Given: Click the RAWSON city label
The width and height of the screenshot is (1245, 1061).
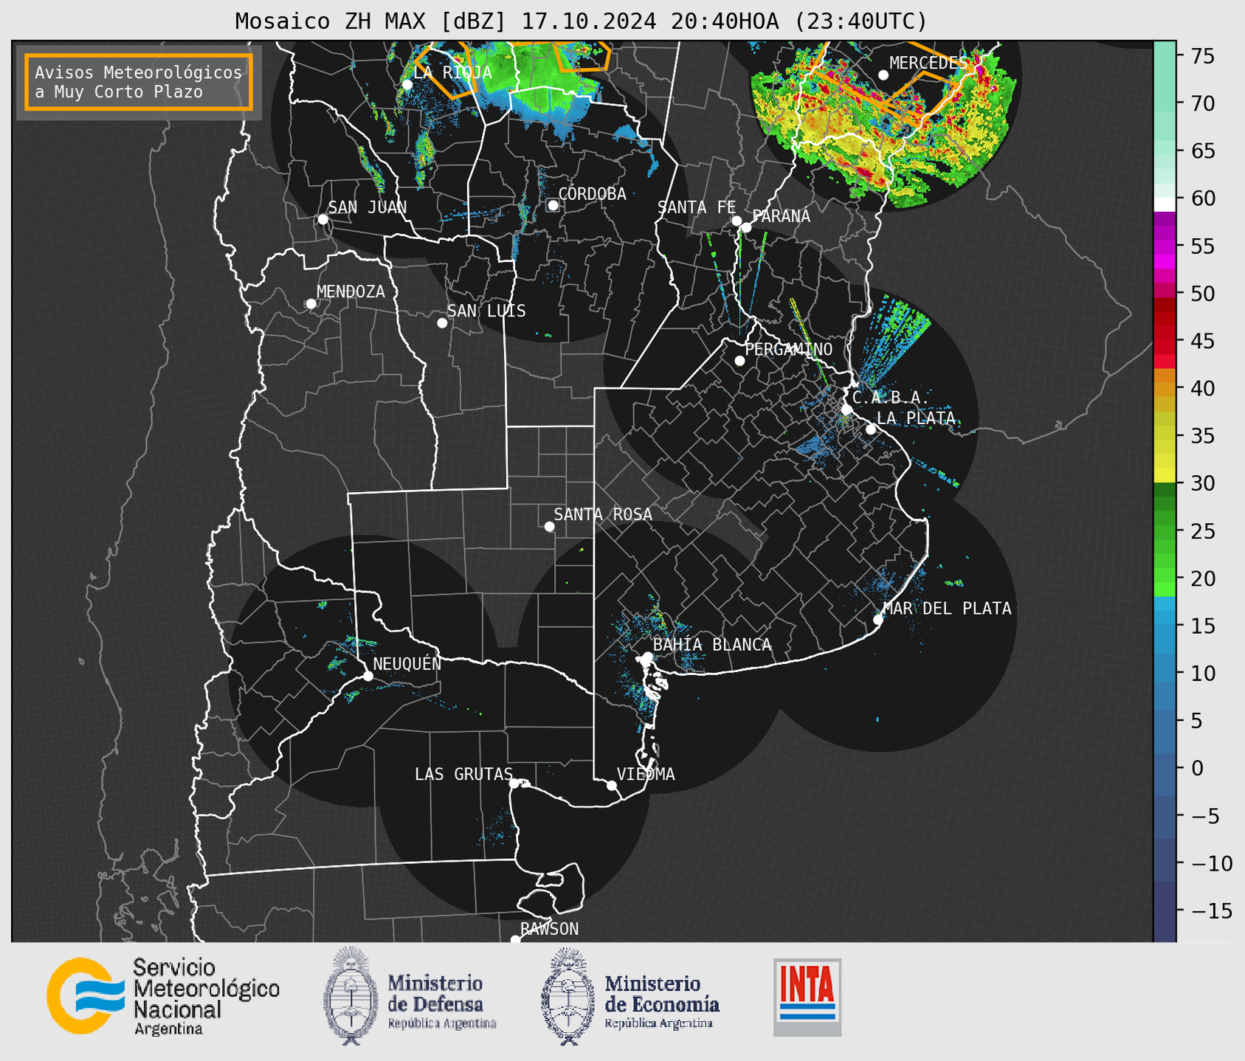Looking at the screenshot, I should [549, 929].
